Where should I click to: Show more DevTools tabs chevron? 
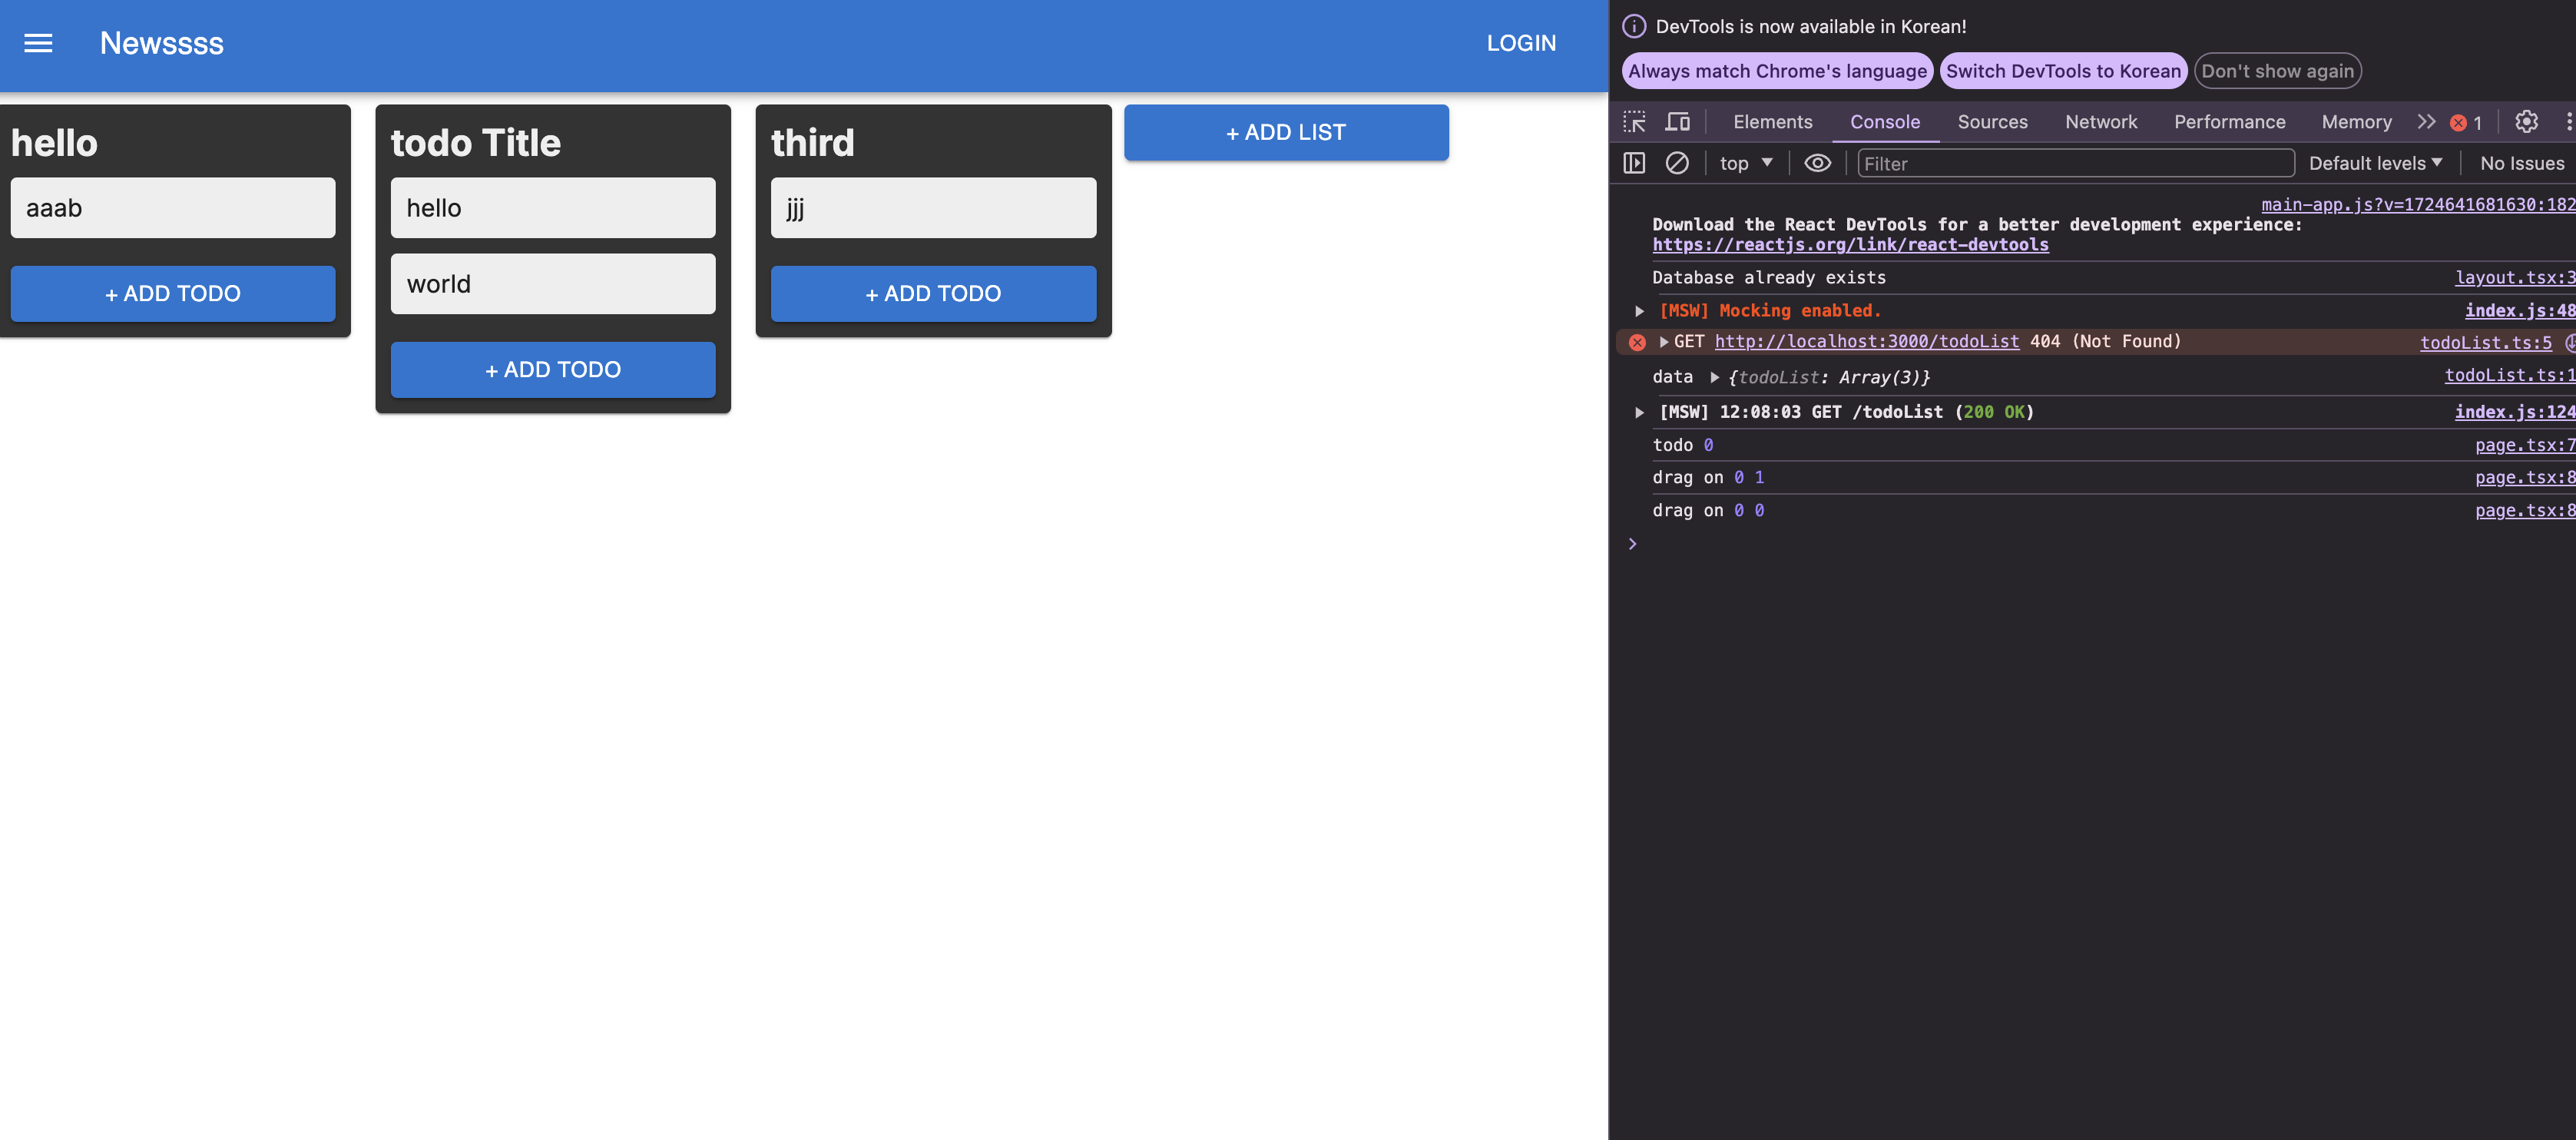click(2426, 122)
